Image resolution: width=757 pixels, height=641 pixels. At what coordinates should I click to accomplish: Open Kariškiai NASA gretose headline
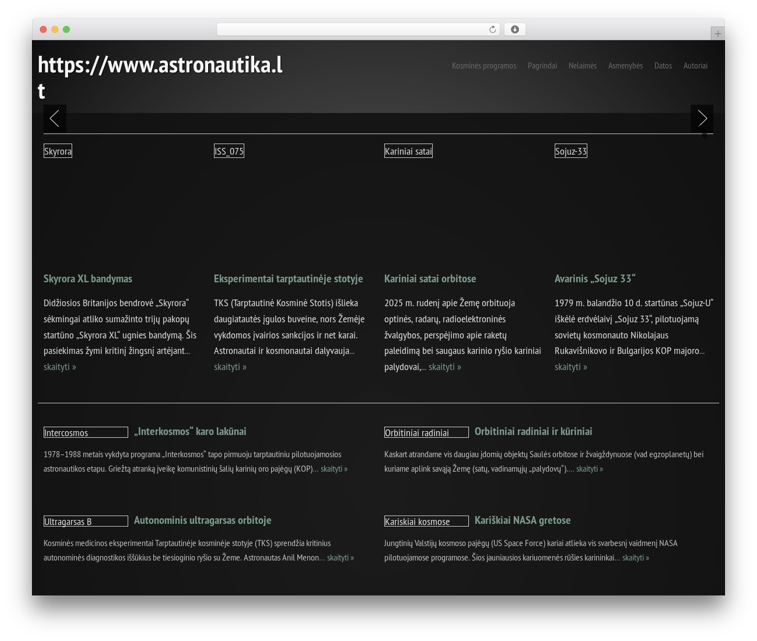[523, 520]
